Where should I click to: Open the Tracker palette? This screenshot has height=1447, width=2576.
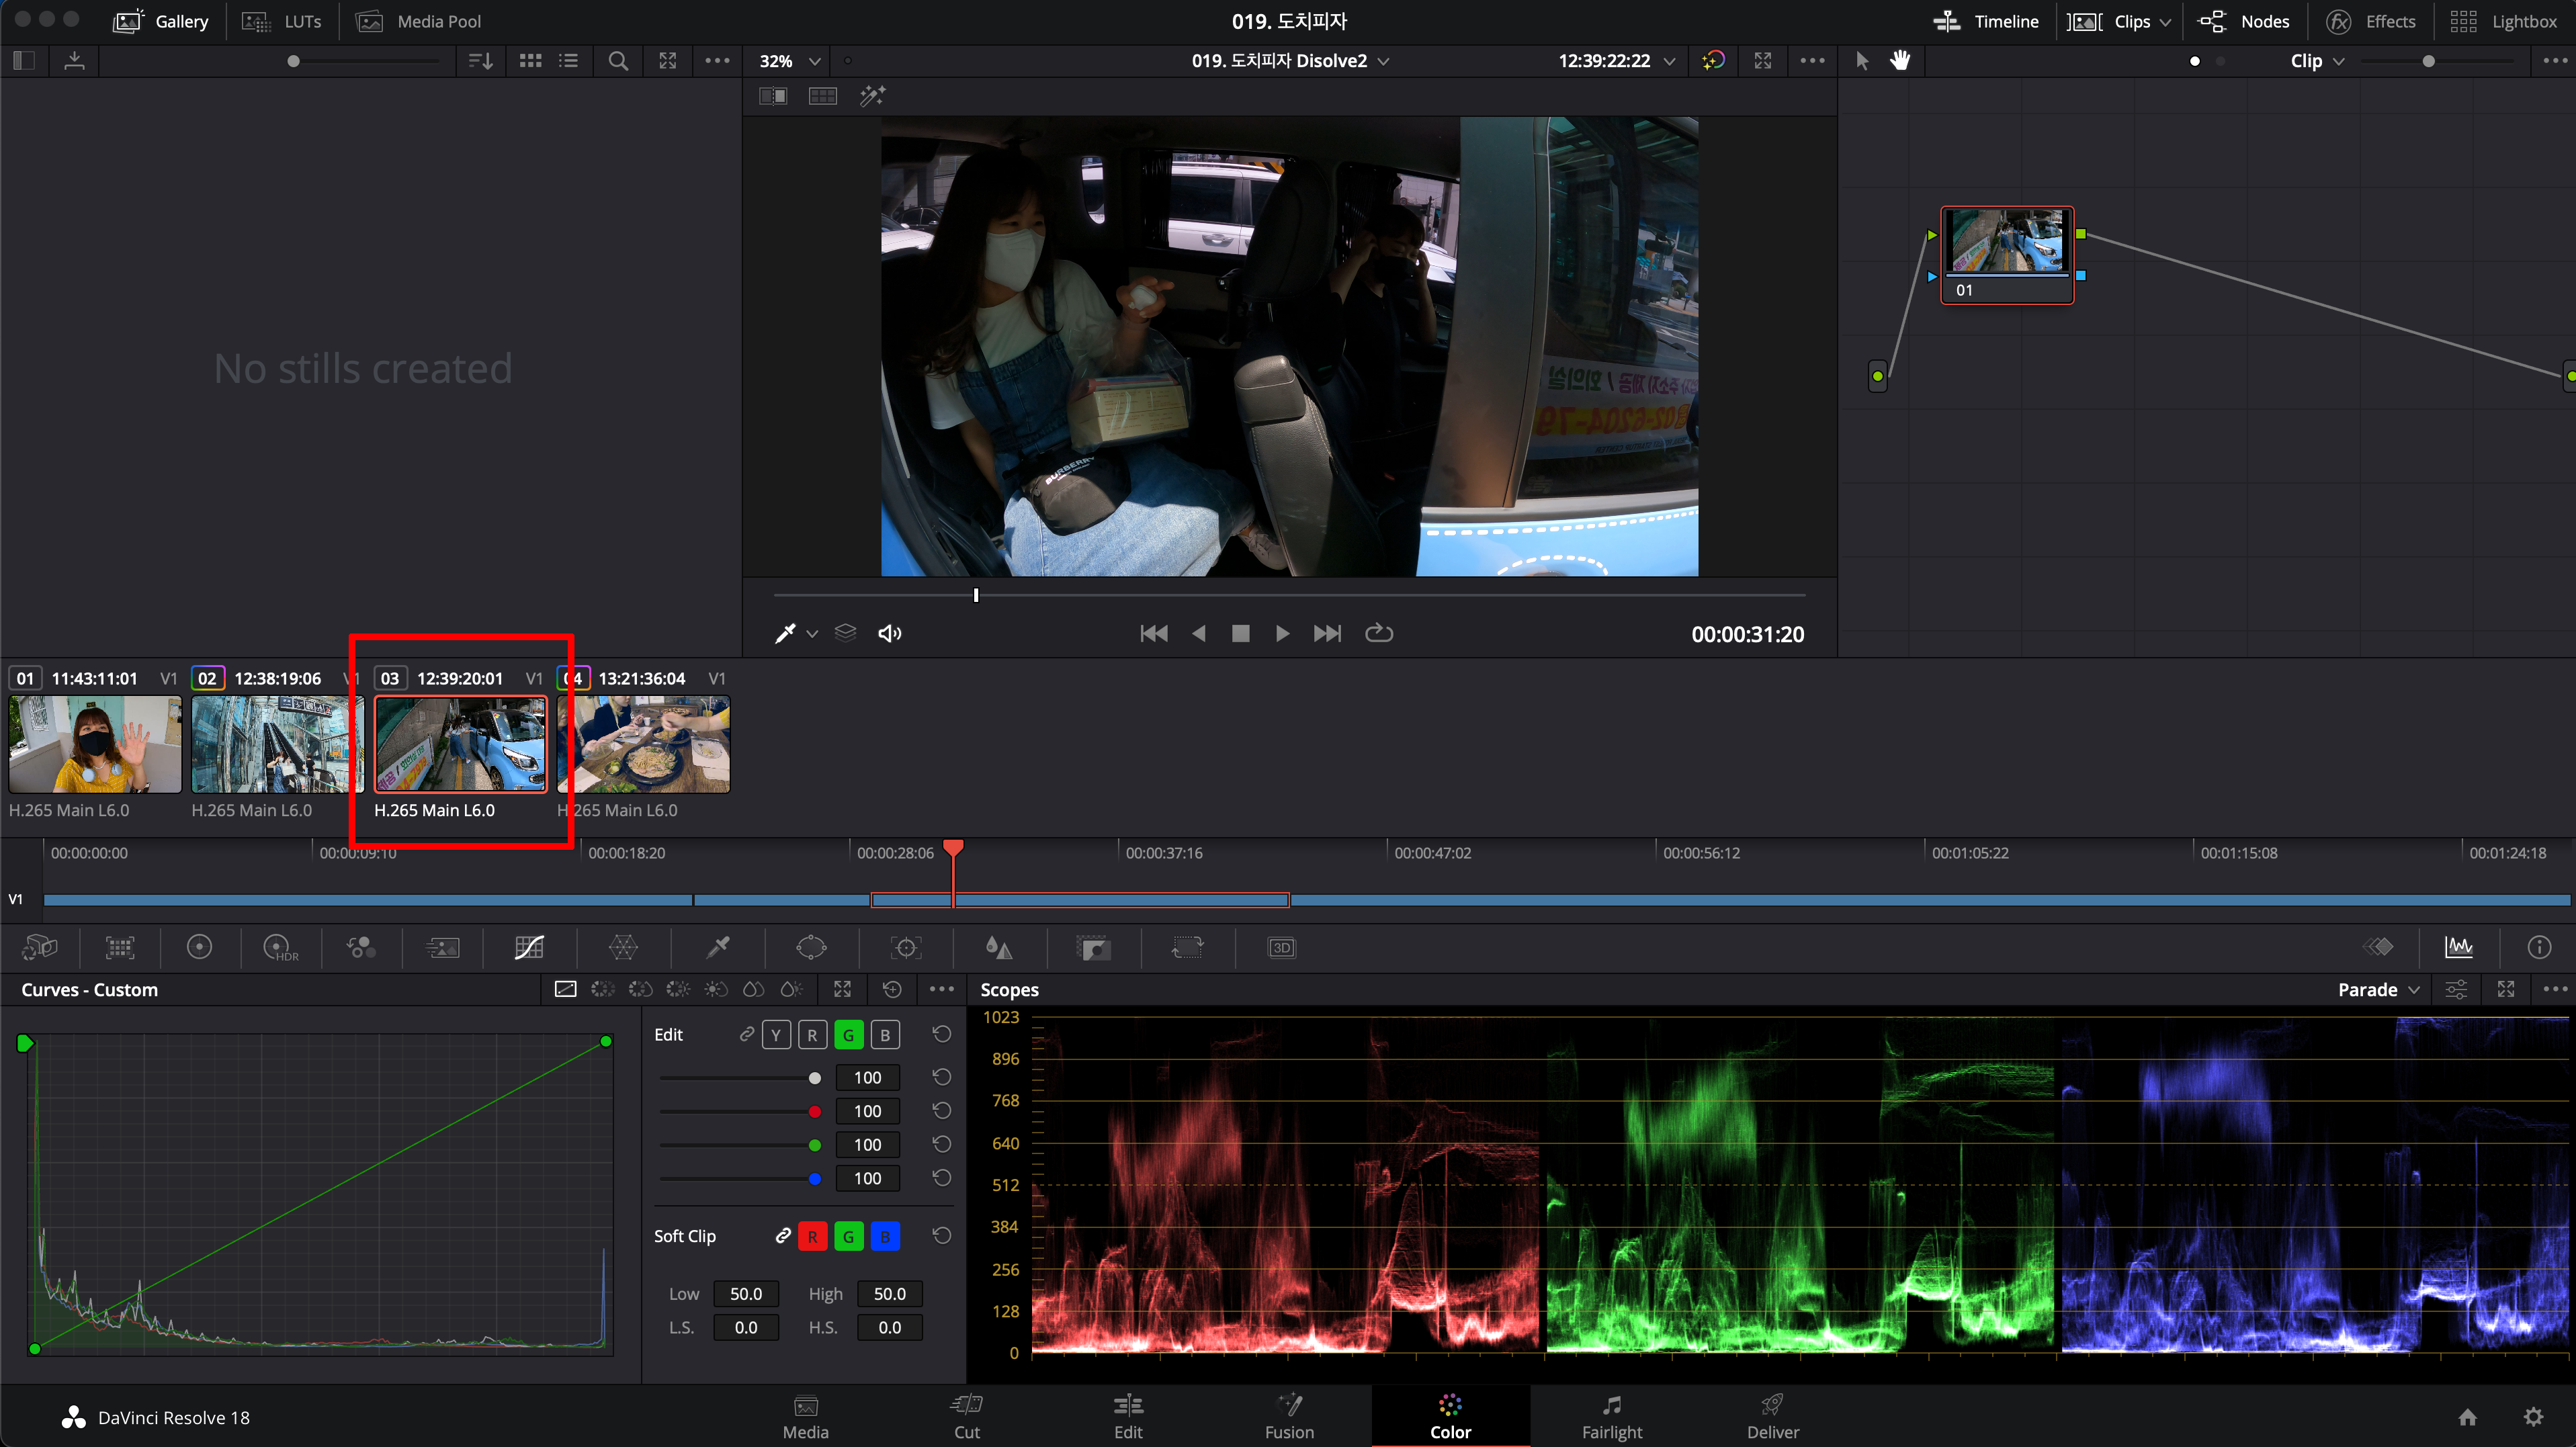point(905,947)
